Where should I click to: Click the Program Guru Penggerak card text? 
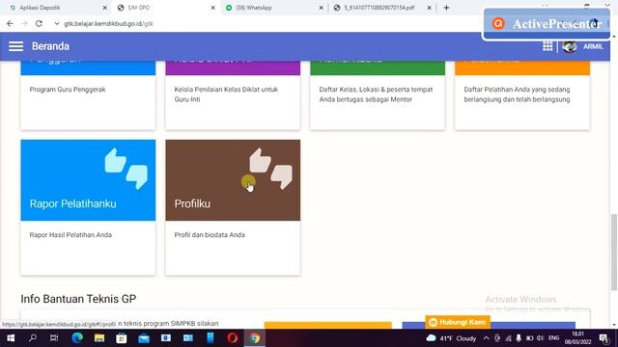pos(68,90)
